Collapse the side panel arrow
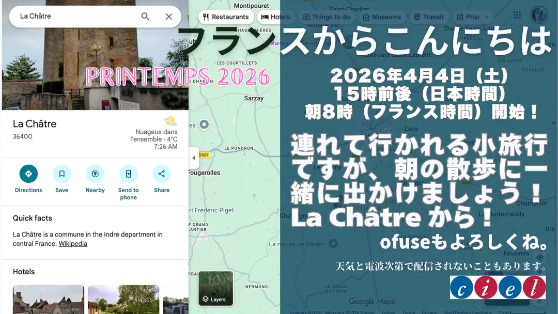 coord(194,158)
